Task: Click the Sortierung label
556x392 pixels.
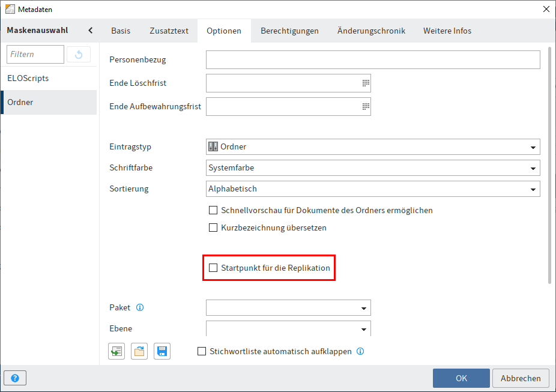Action: tap(128, 189)
